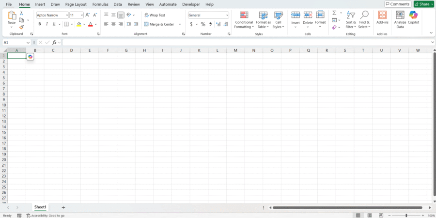Screen dimensions: 436x218
Task: Decrease decimal places
Action: [x=226, y=24]
